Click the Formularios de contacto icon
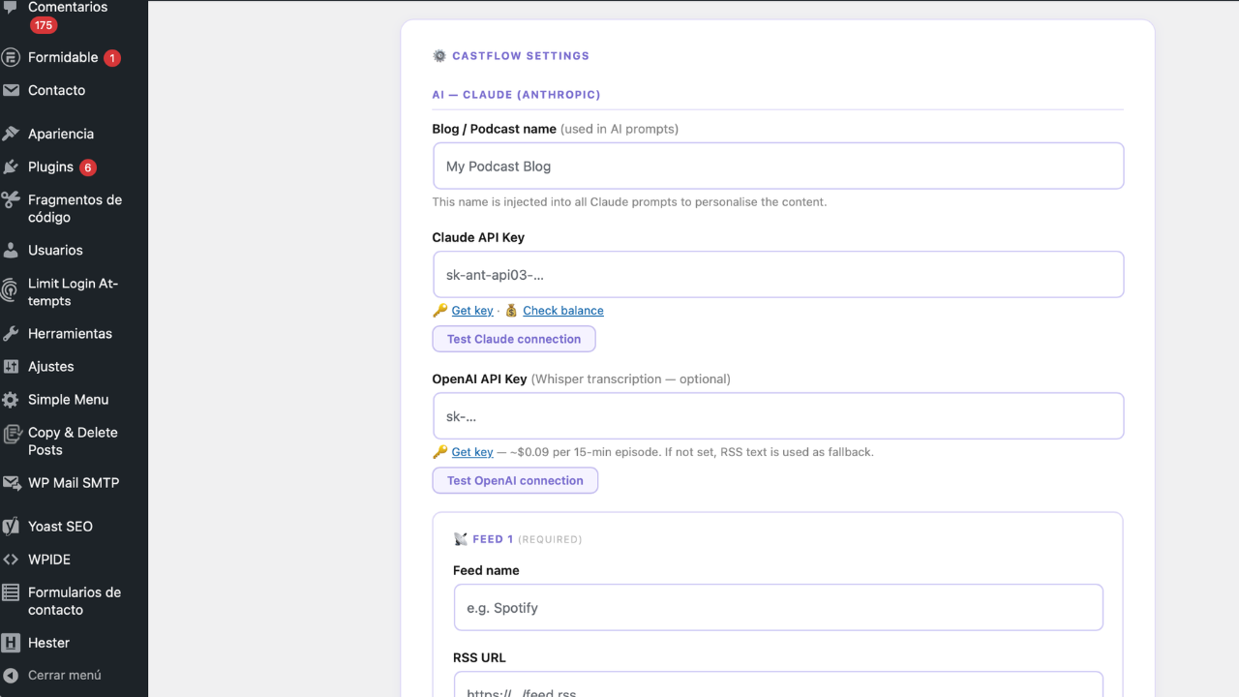Viewport: 1239px width, 697px height. (11, 592)
